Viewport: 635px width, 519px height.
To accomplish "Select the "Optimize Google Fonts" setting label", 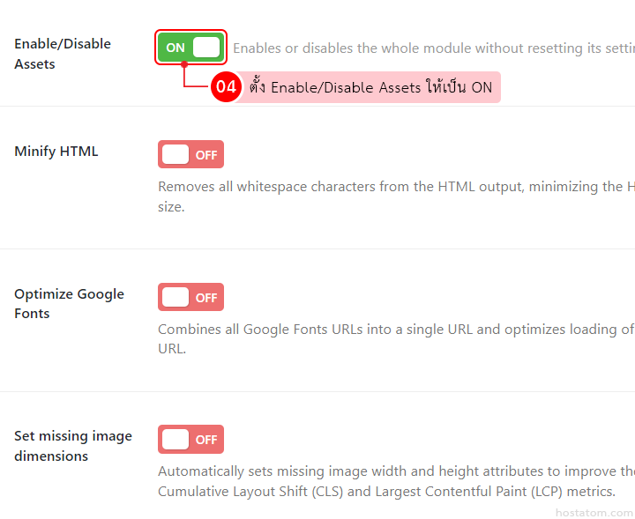I will click(x=69, y=303).
